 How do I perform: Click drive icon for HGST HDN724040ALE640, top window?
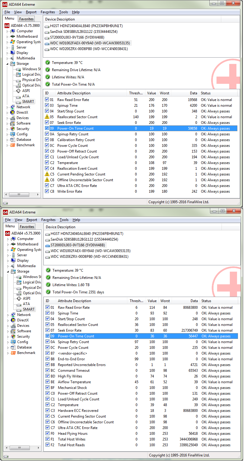(x=47, y=26)
